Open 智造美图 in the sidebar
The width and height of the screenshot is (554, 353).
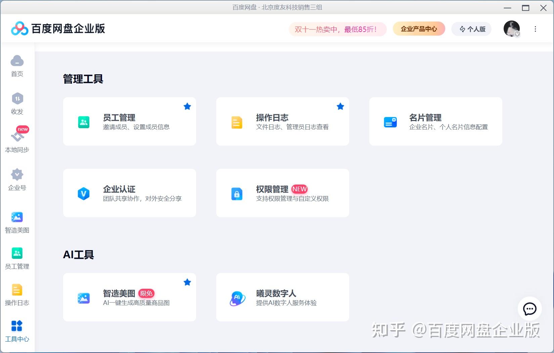tap(17, 223)
